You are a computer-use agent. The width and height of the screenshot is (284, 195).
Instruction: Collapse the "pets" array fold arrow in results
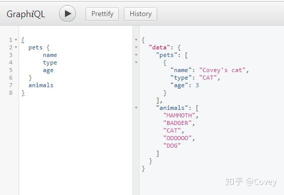coord(136,55)
